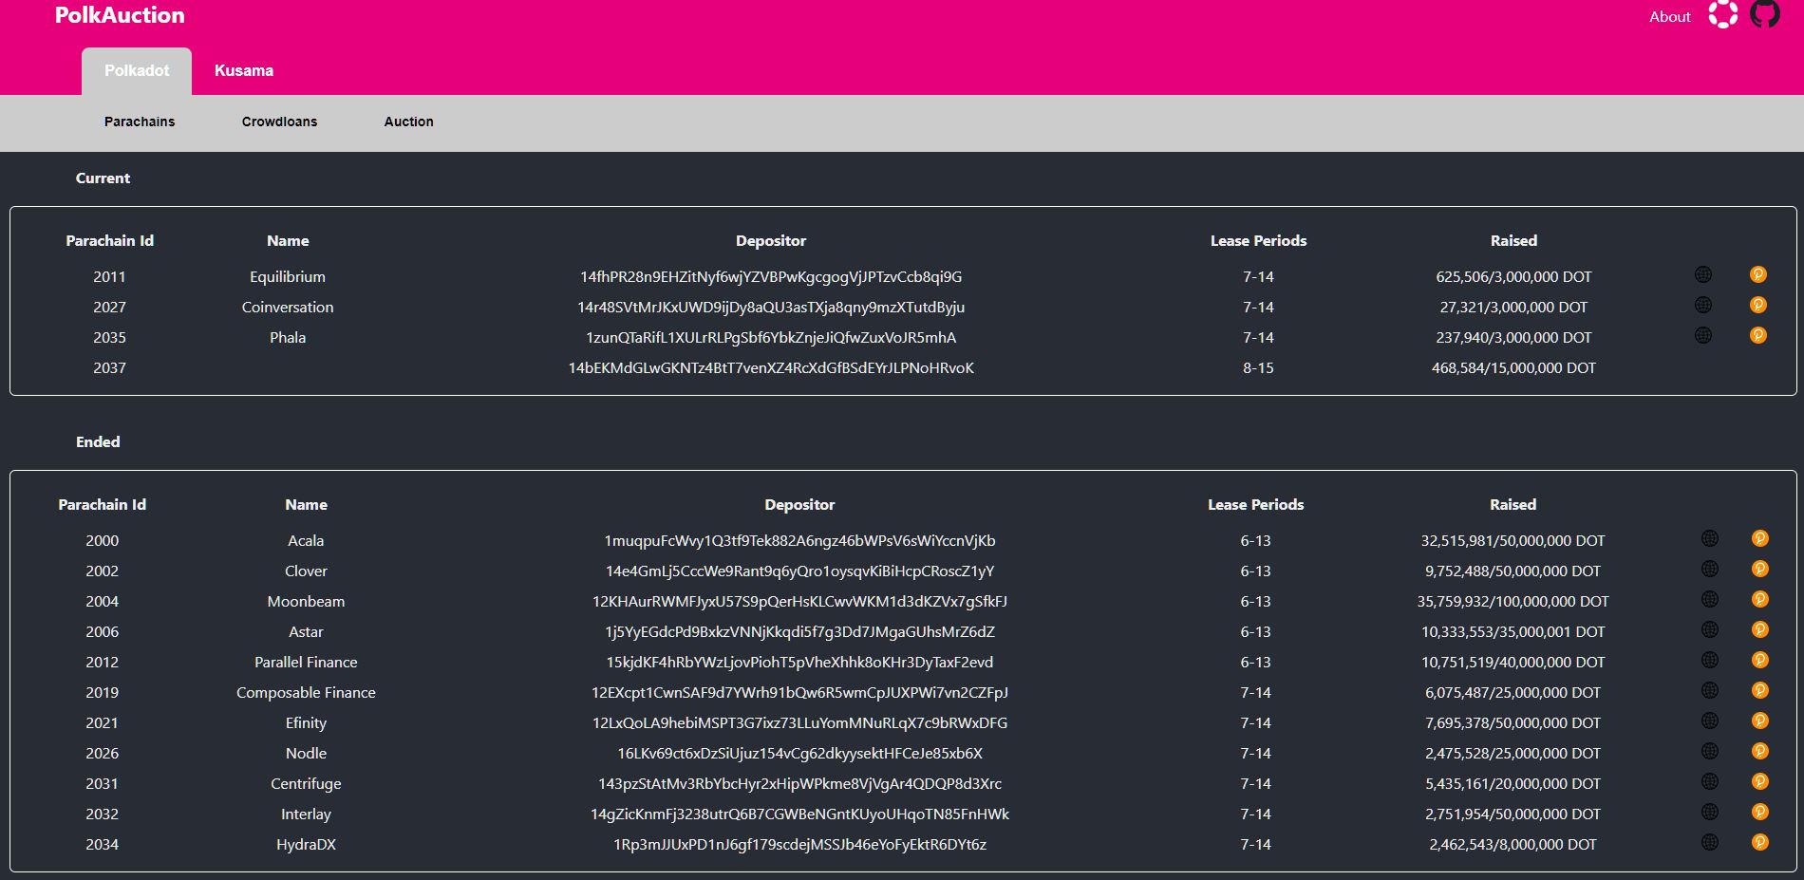
Task: Click the orange Polkadot icon for Equilibrium
Action: [x=1758, y=274]
